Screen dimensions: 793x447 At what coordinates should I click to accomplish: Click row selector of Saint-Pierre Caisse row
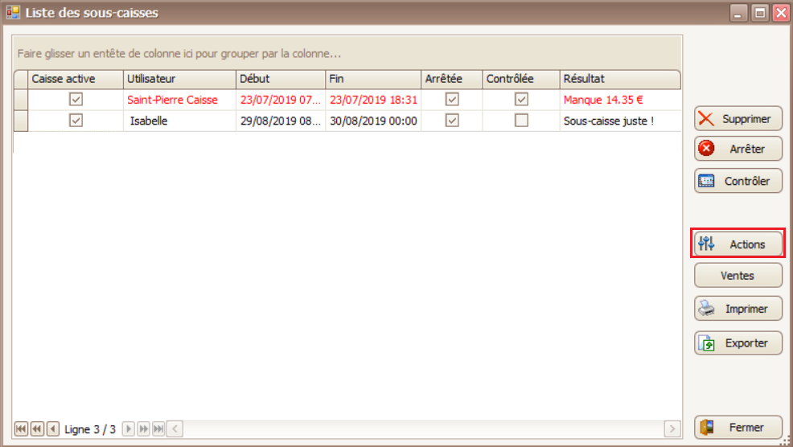[x=21, y=100]
